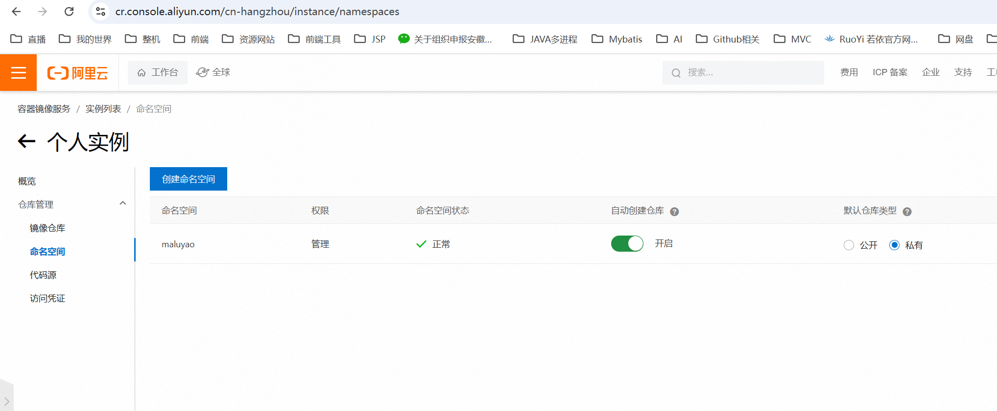Click help icon next to 自动创建仓库
Viewport: 997px width, 411px height.
click(674, 212)
